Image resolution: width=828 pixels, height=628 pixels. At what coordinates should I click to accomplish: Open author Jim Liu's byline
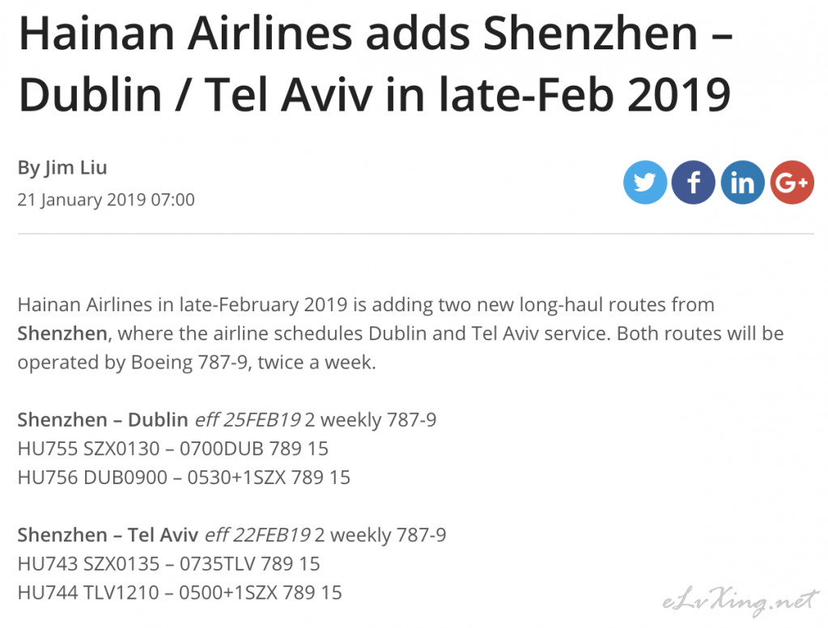[62, 167]
